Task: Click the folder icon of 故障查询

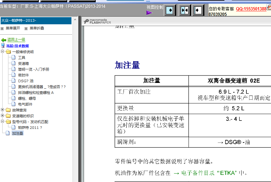Action: [8, 110]
